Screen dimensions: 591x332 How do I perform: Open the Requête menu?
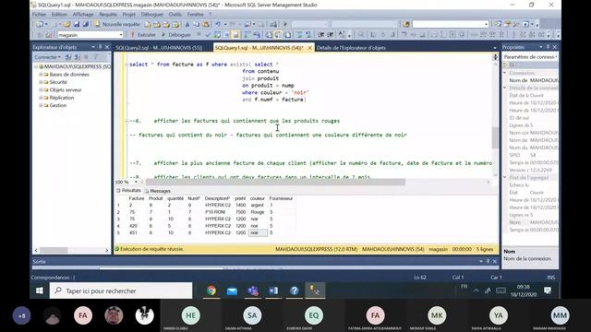[x=108, y=15]
